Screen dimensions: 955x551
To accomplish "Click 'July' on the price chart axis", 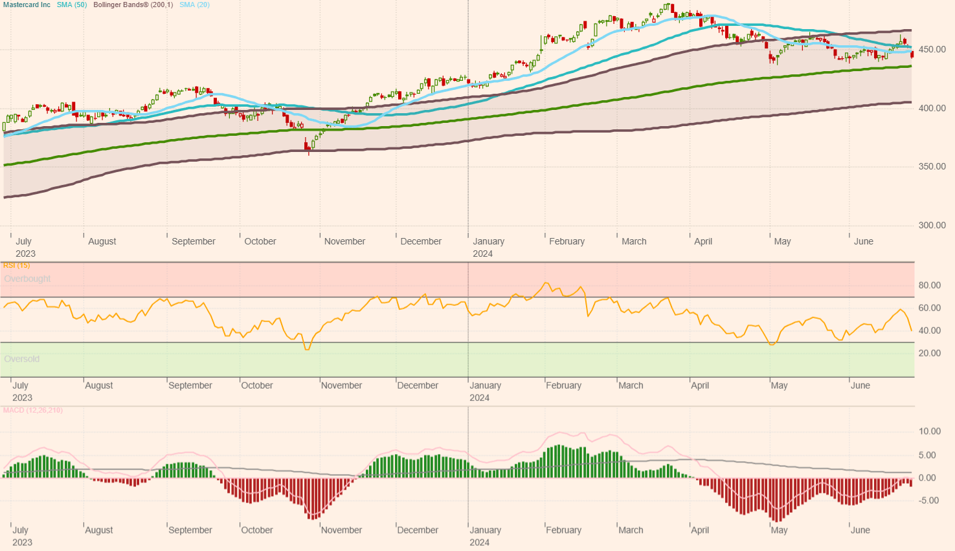I will tap(23, 241).
